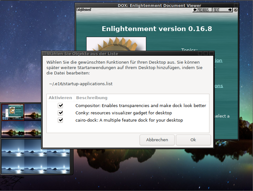Image resolution: width=253 pixels, height=191 pixels.
Task: Confirm the selection with Ok
Action: pyautogui.click(x=193, y=140)
